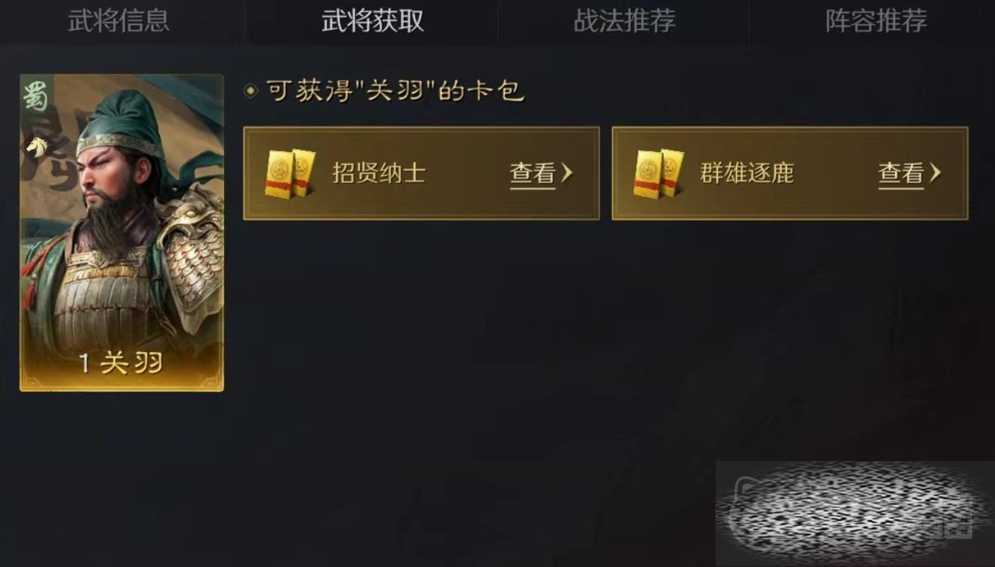The height and width of the screenshot is (567, 995).
Task: Tap the "1 关羽" name banner
Action: click(121, 363)
